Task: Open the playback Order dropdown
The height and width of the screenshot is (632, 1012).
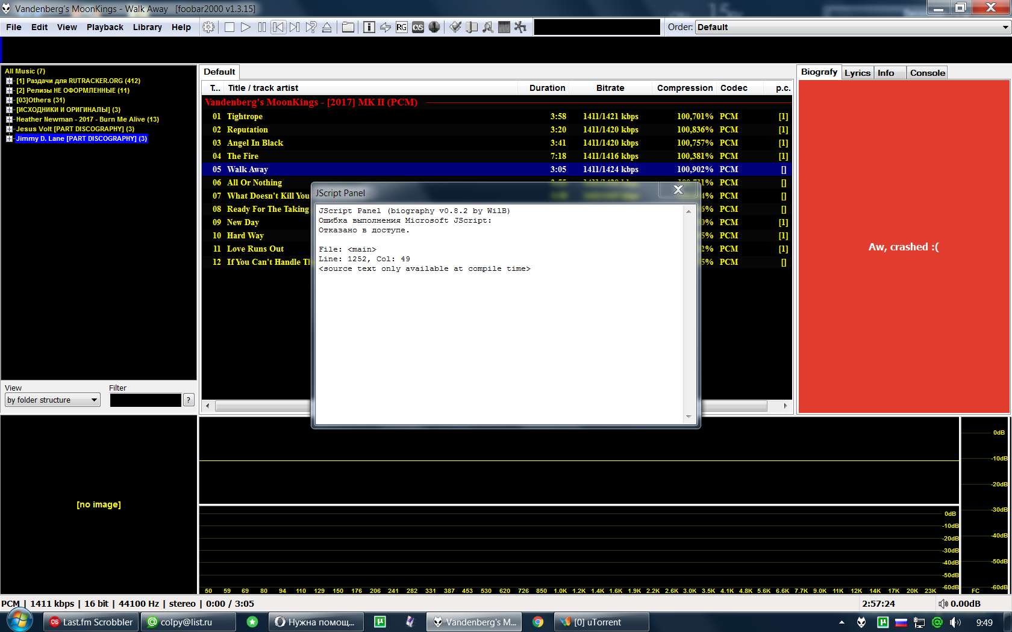Action: [x=852, y=27]
